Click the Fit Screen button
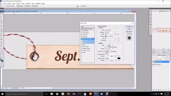Screen dimensions: 171x96 pyautogui.click(x=27, y=6)
